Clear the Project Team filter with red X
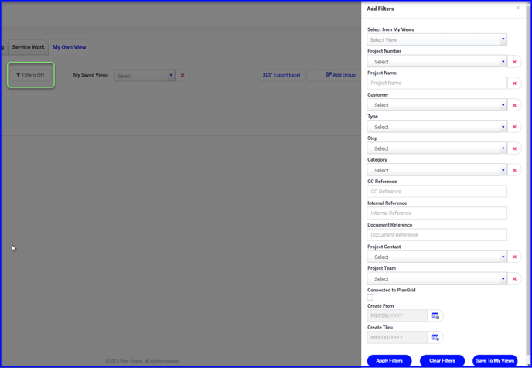The width and height of the screenshot is (532, 368). tap(514, 279)
